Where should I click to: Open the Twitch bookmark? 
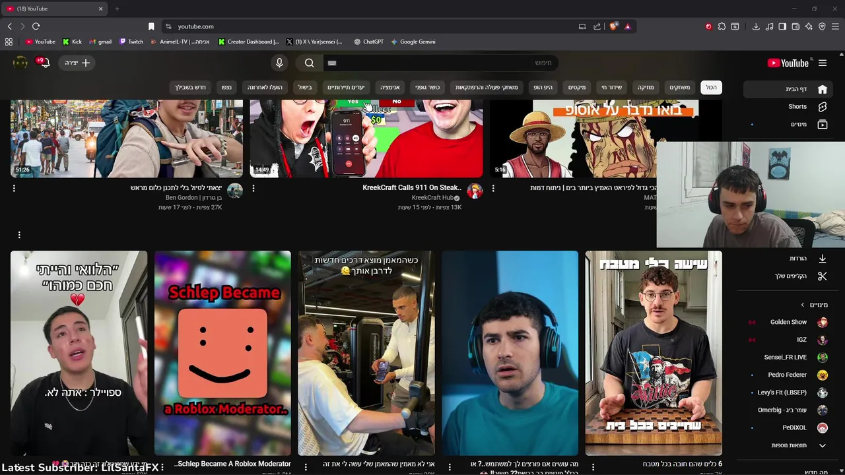(x=131, y=42)
